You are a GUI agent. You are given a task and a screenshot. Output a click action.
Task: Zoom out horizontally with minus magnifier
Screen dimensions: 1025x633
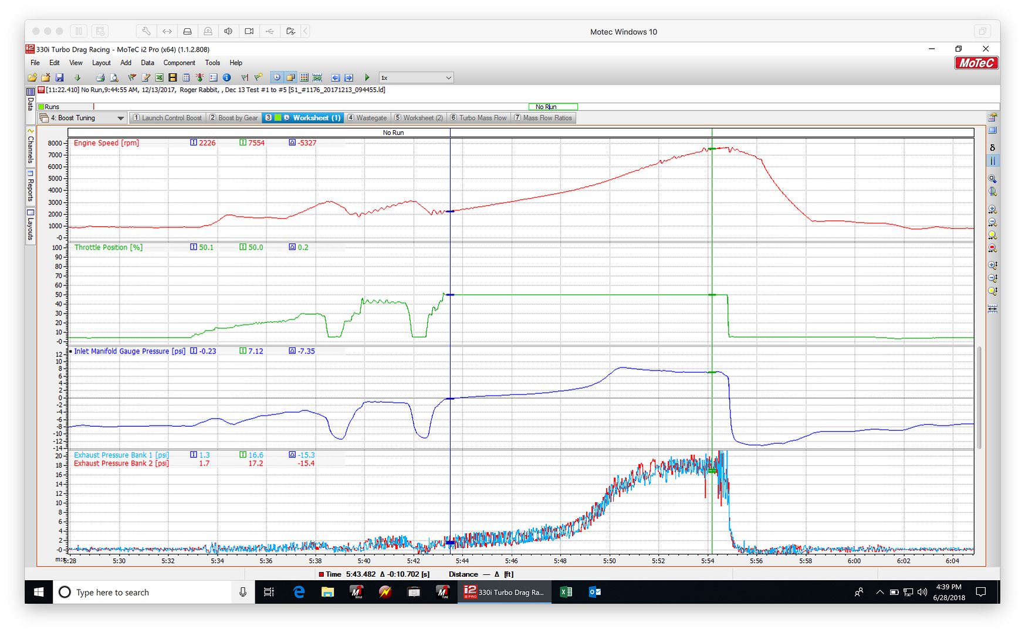pos(993,222)
